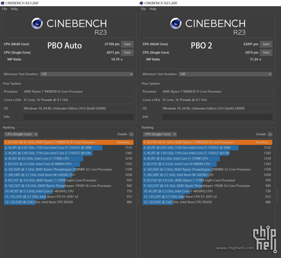Select rank 8 Ryzen 7 1700X row, left window
Screen dimensions: 281x258
69,180
